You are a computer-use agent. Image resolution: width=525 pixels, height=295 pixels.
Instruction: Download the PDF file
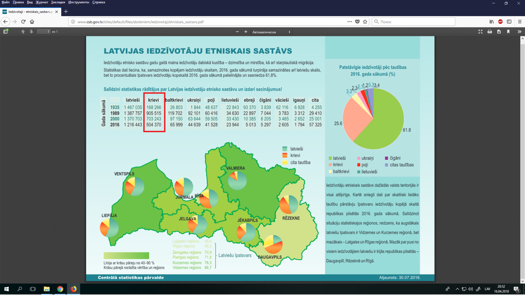(499, 32)
